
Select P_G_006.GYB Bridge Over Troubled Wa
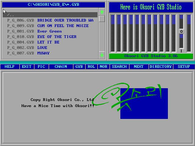[50, 20]
